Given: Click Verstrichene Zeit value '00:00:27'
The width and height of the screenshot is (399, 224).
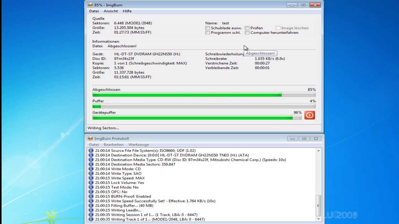Looking at the screenshot, I should pyautogui.click(x=262, y=63).
